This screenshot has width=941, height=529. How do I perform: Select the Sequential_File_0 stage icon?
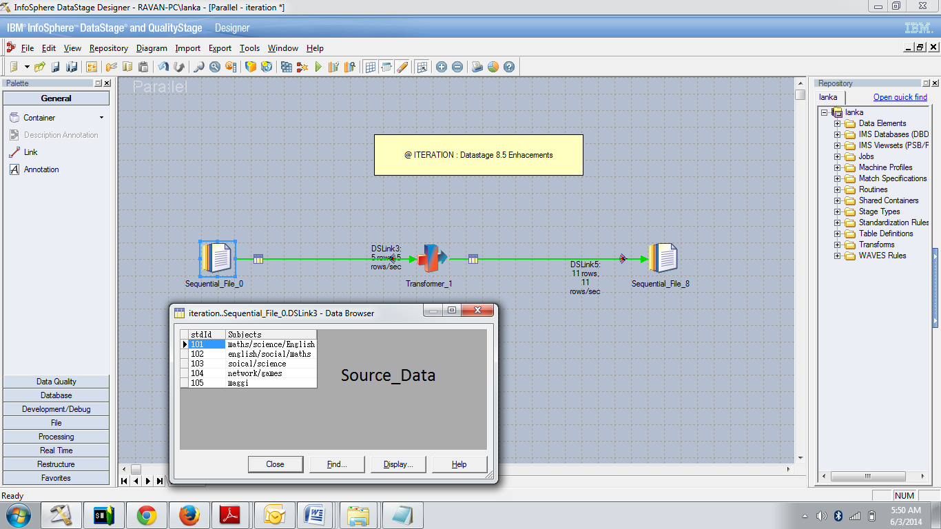[x=218, y=258]
